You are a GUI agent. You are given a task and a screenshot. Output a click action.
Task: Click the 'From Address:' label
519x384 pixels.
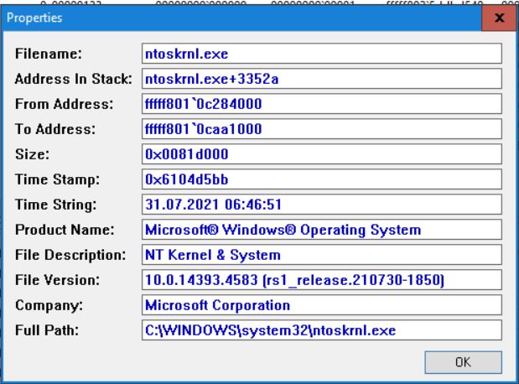[x=65, y=104]
